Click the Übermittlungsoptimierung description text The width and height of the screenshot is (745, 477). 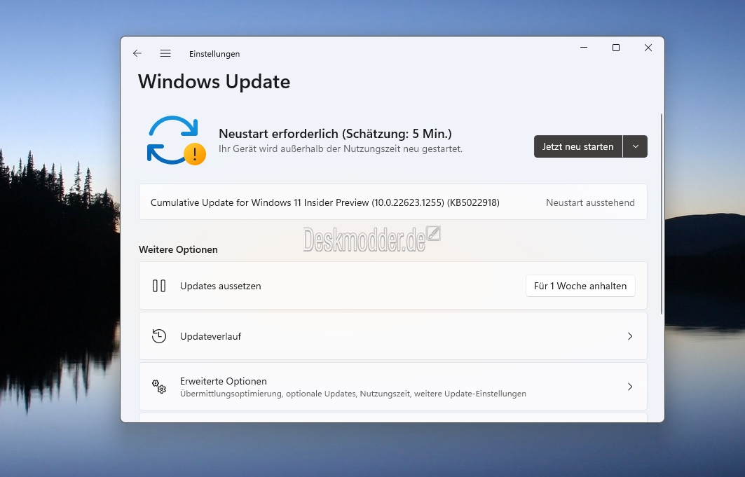pyautogui.click(x=353, y=394)
